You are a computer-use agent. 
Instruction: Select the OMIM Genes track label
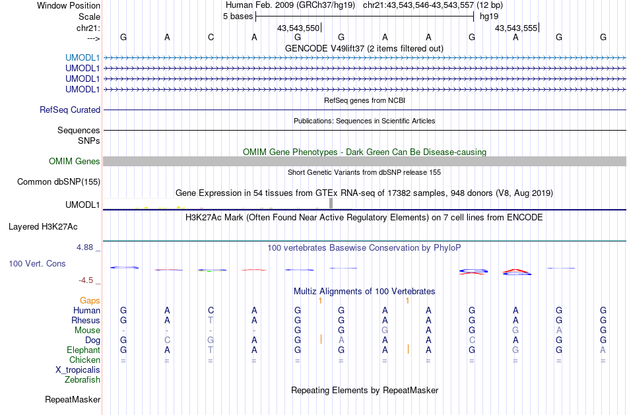tap(75, 161)
